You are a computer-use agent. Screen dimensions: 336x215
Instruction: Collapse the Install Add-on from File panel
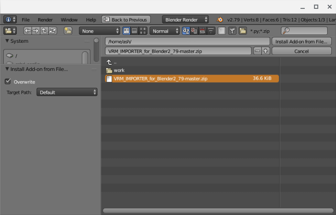click(x=7, y=69)
